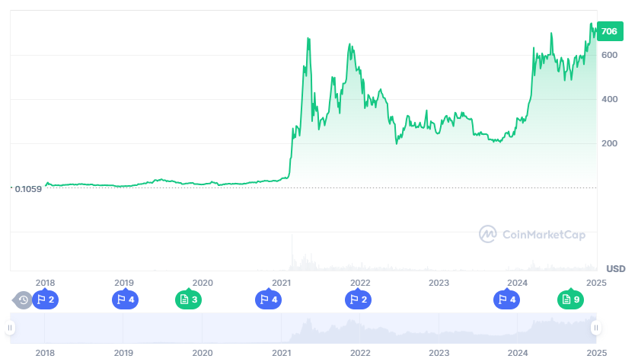The height and width of the screenshot is (362, 638).
Task: Click the CoinMarketCap watermark logo
Action: click(x=533, y=234)
